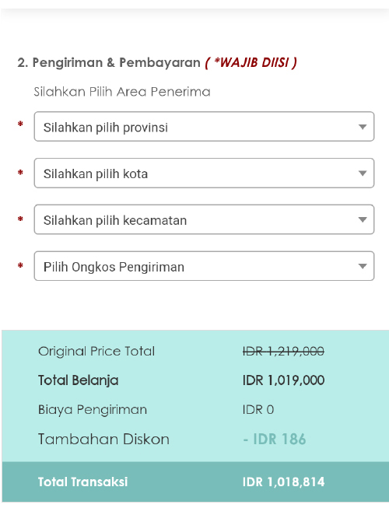Click the Biaya Pengiriman value IDR 0
389x508 pixels.
(x=258, y=410)
